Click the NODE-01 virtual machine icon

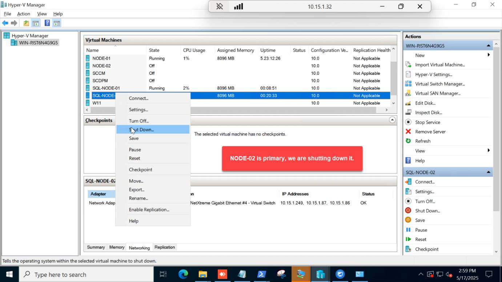coord(88,58)
